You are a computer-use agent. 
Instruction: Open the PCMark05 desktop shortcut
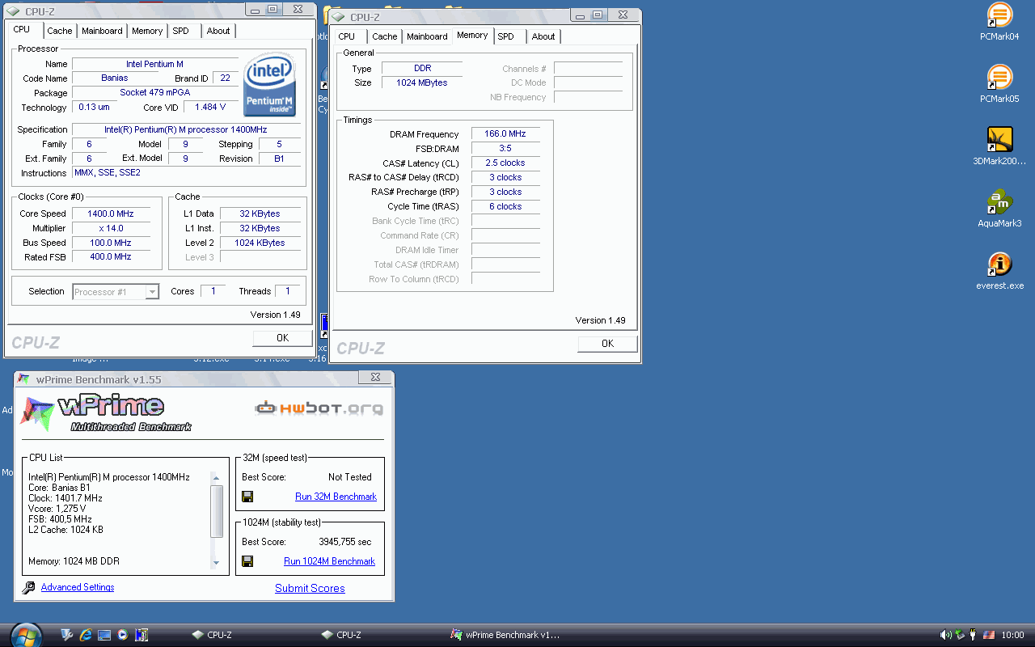(999, 84)
